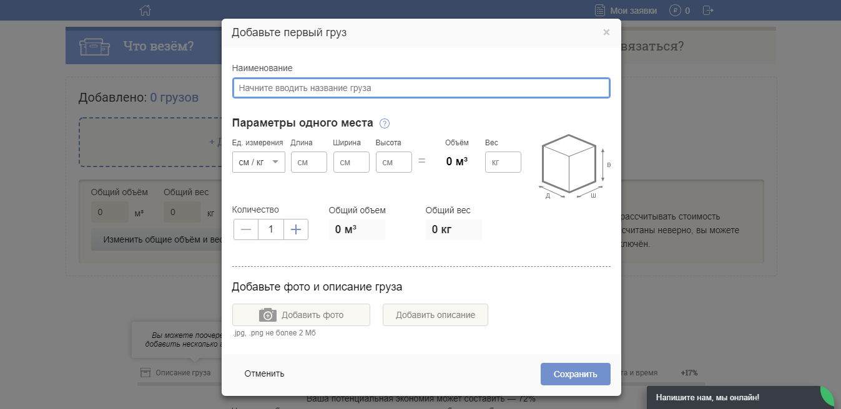The image size is (841, 409).
Task: Click the Ширина width field
Action: [x=352, y=162]
